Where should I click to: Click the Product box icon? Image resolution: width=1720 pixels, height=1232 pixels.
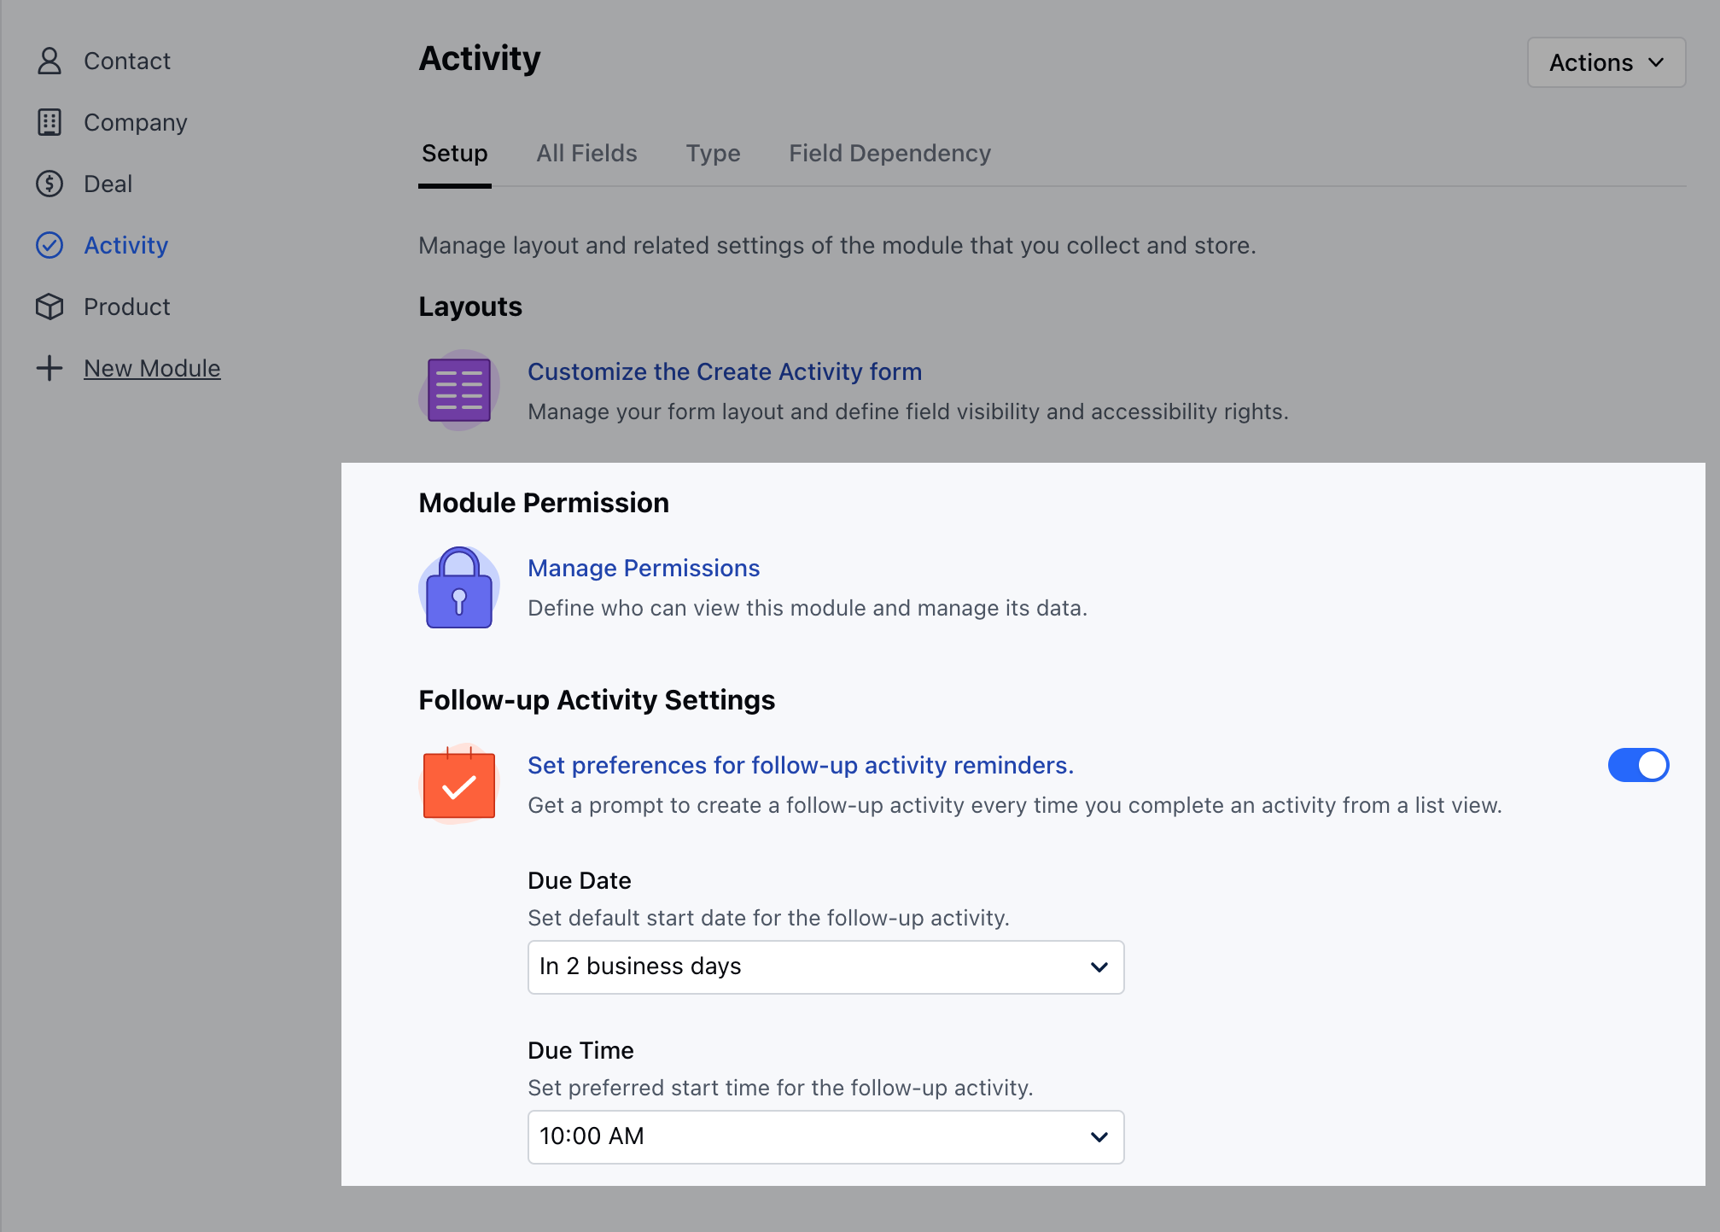tap(50, 307)
